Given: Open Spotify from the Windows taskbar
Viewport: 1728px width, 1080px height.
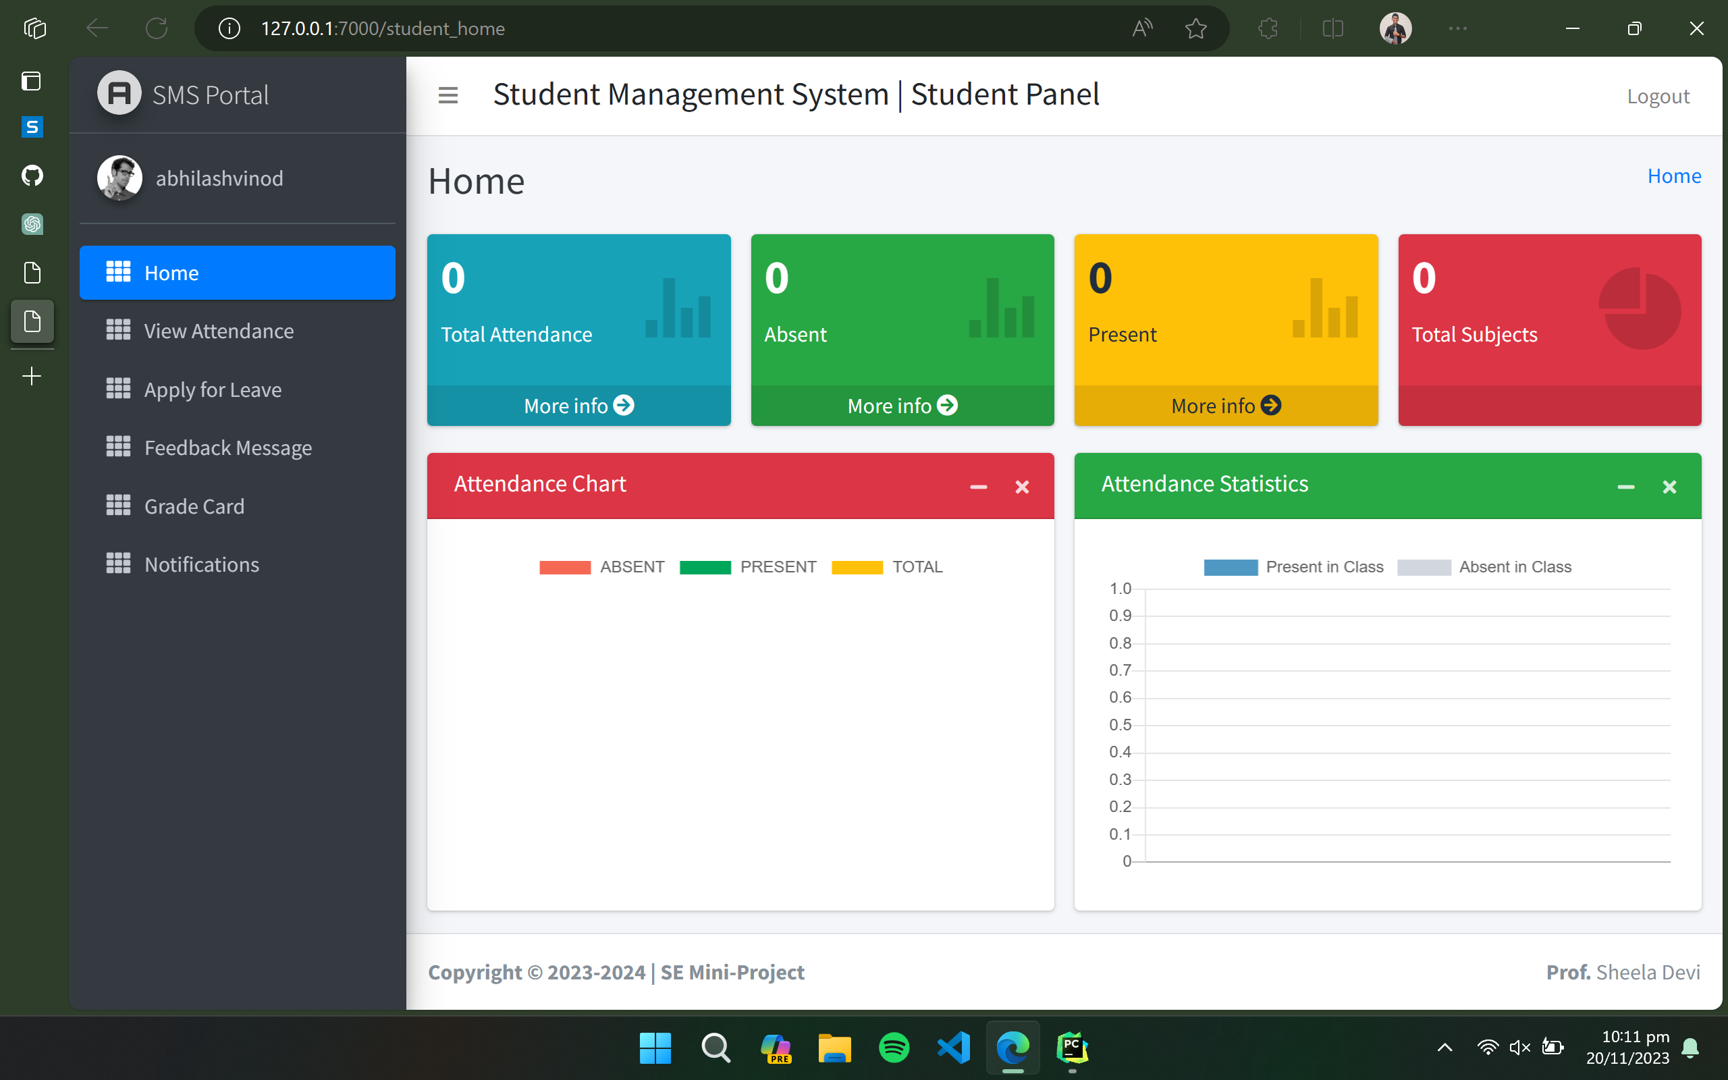Looking at the screenshot, I should click(893, 1048).
